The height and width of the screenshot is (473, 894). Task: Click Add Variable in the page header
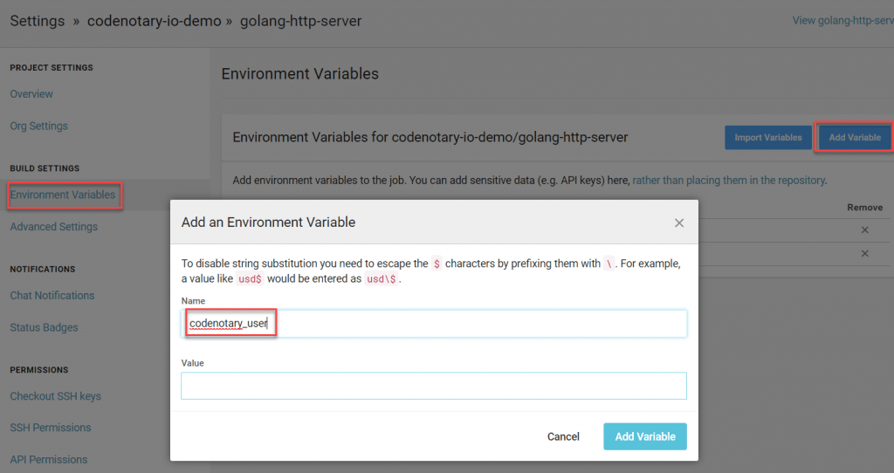[x=855, y=137]
